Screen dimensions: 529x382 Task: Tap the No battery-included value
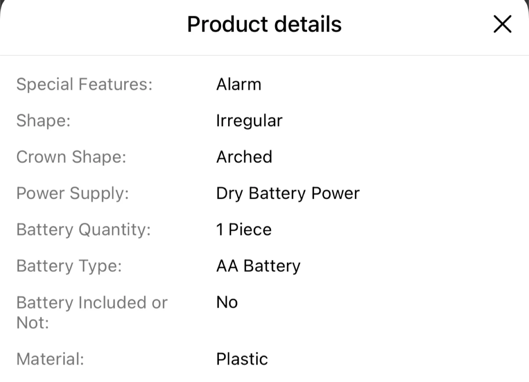pyautogui.click(x=227, y=302)
